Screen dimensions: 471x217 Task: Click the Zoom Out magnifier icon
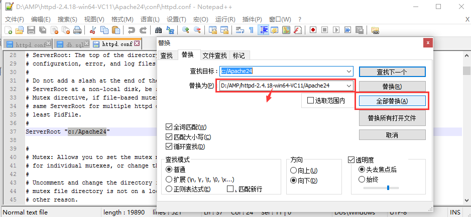197,30
